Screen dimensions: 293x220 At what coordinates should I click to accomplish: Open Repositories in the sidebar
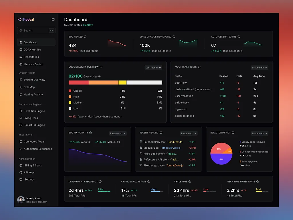click(x=36, y=57)
